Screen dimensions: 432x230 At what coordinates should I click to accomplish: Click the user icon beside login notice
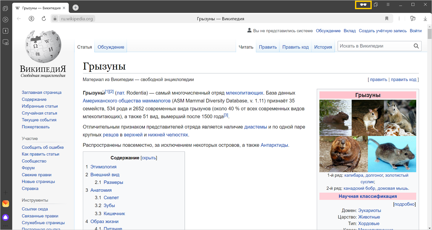[249, 31]
